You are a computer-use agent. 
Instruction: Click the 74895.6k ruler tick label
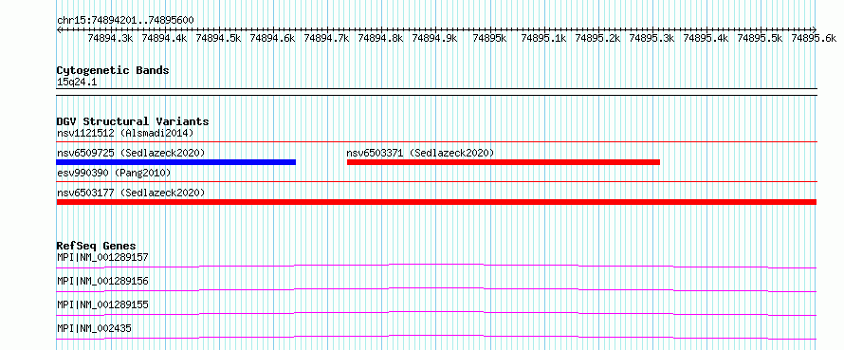[x=814, y=38]
